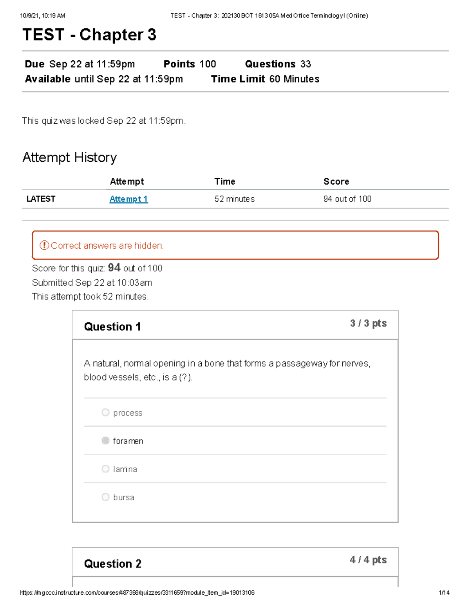Click the quiz URL in the page footer
This screenshot has height=608, width=470.
(x=137, y=593)
